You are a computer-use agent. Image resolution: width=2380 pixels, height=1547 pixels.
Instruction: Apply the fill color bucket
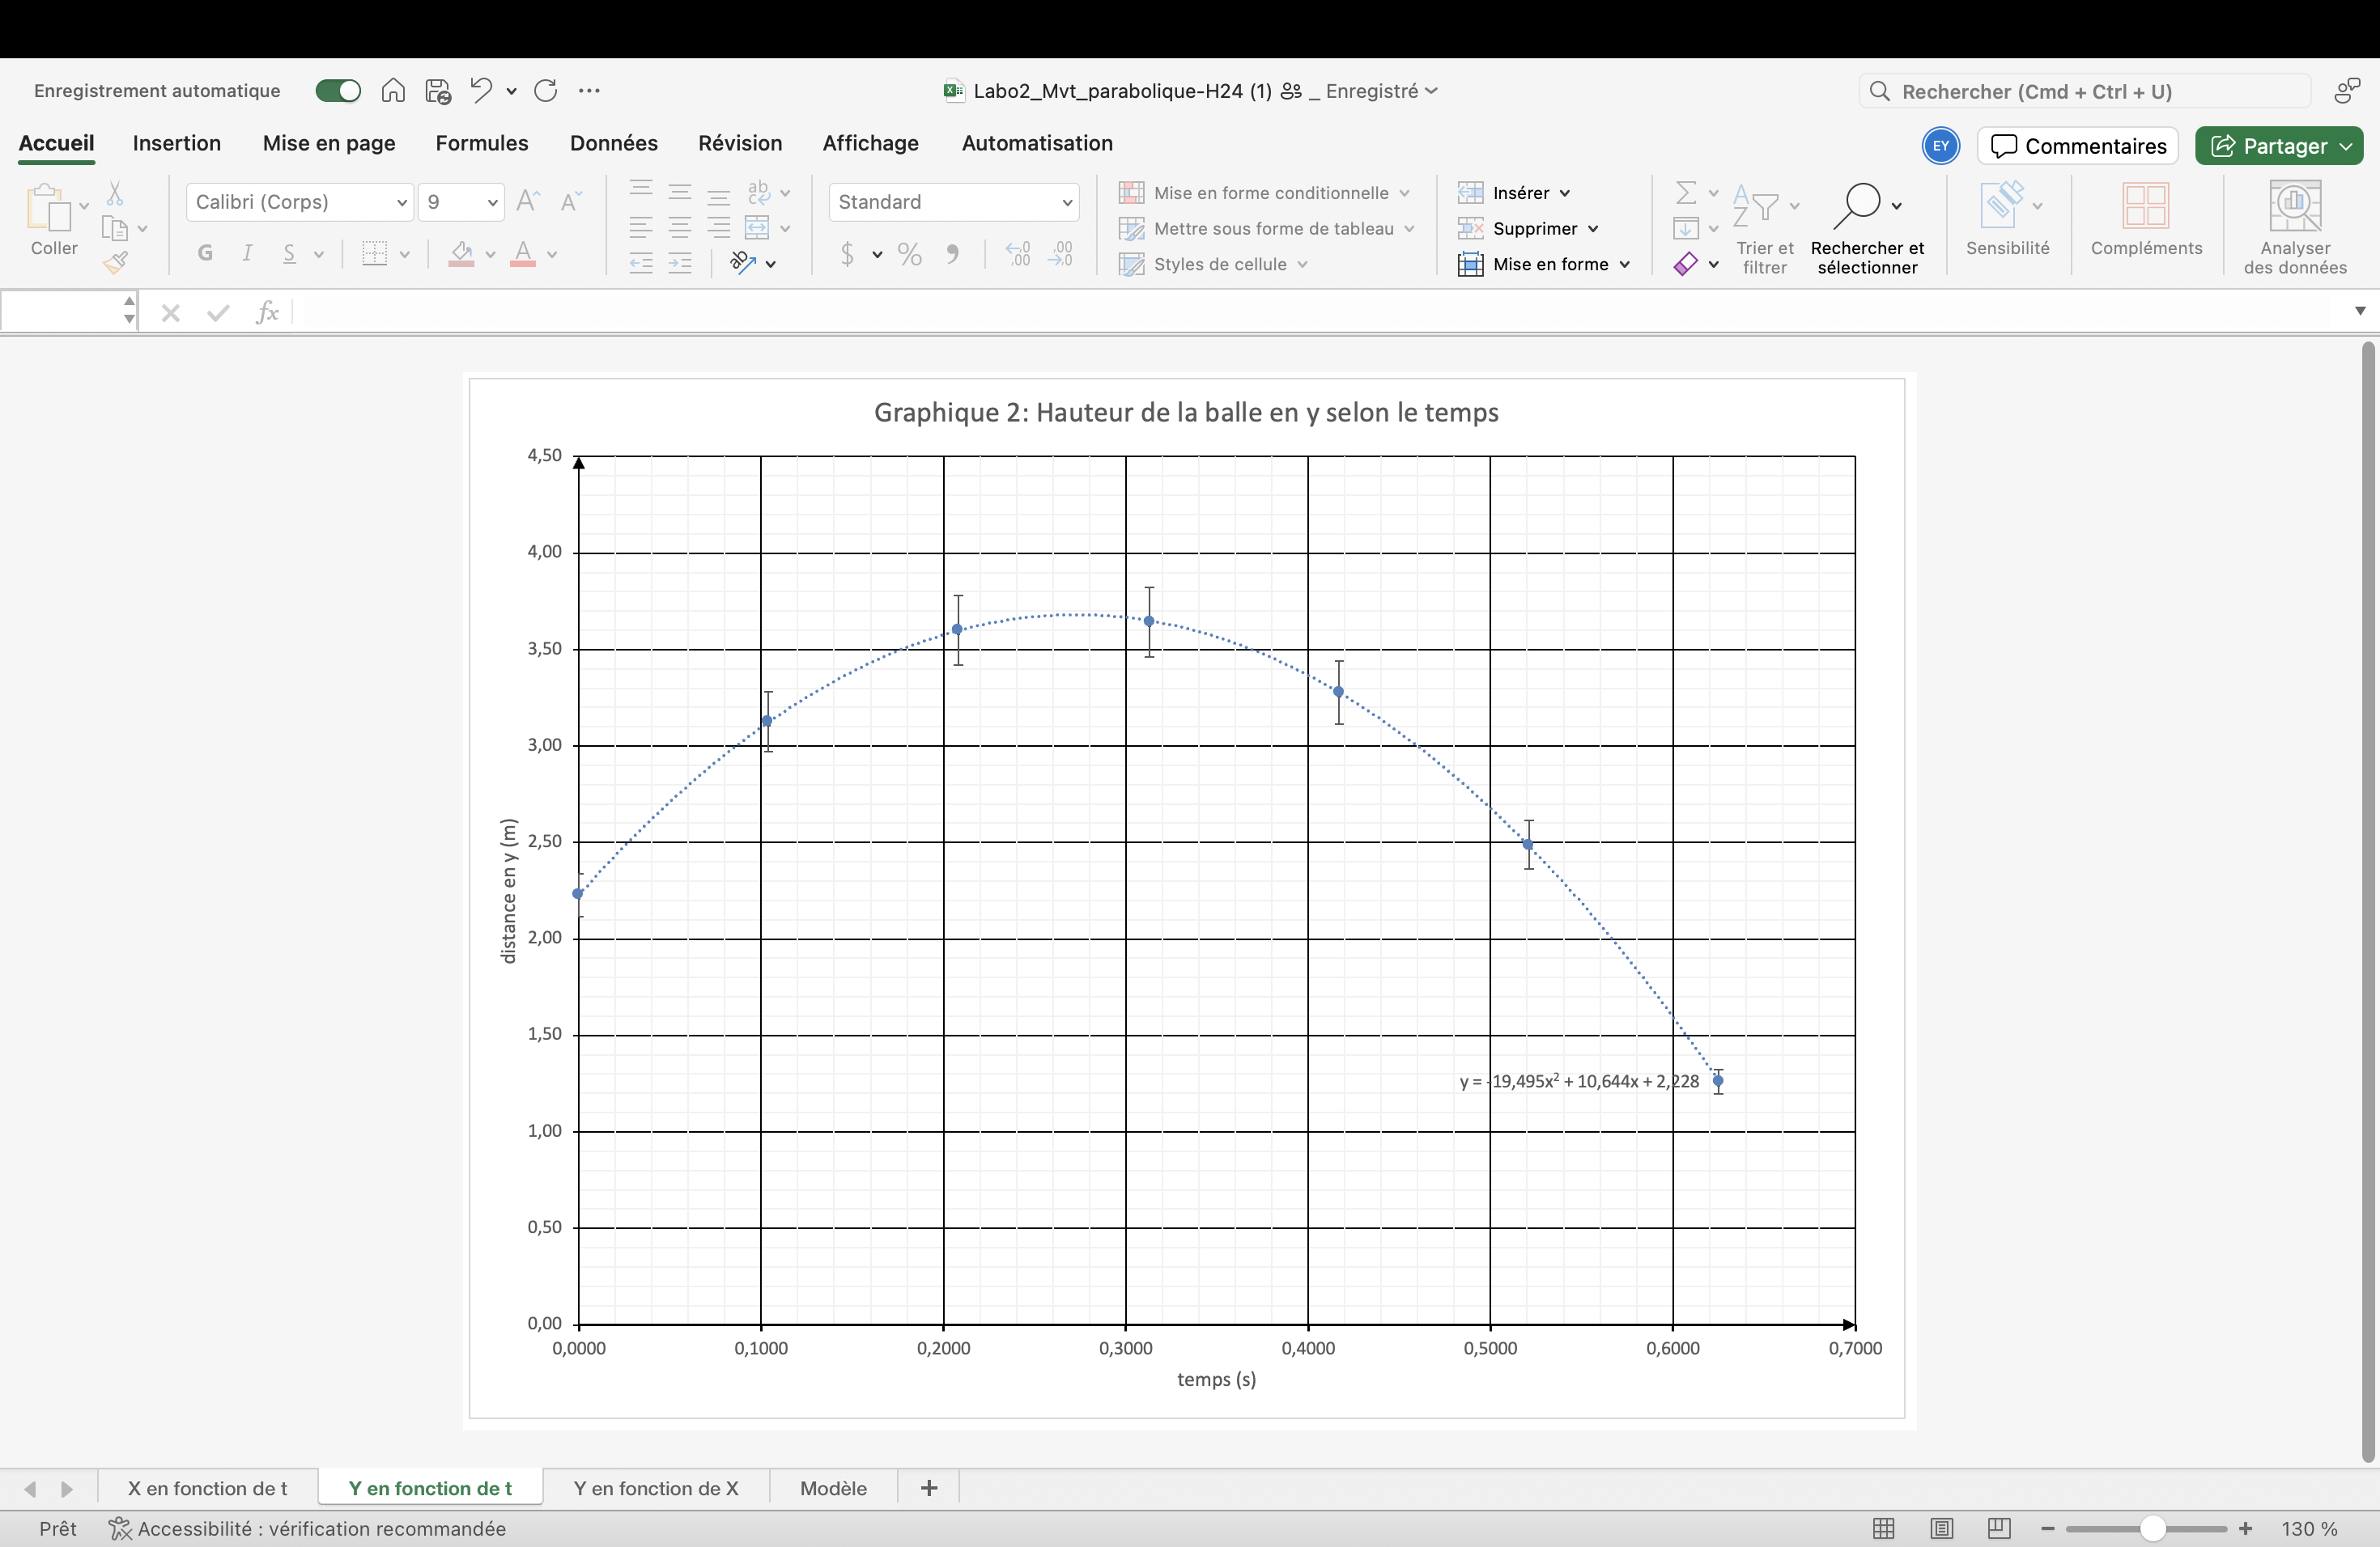(x=461, y=254)
